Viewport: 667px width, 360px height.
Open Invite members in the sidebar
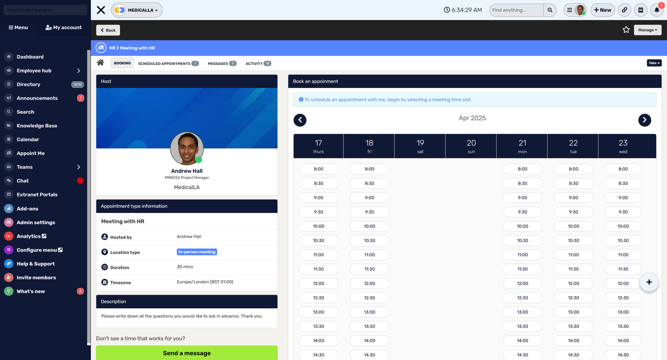(36, 277)
